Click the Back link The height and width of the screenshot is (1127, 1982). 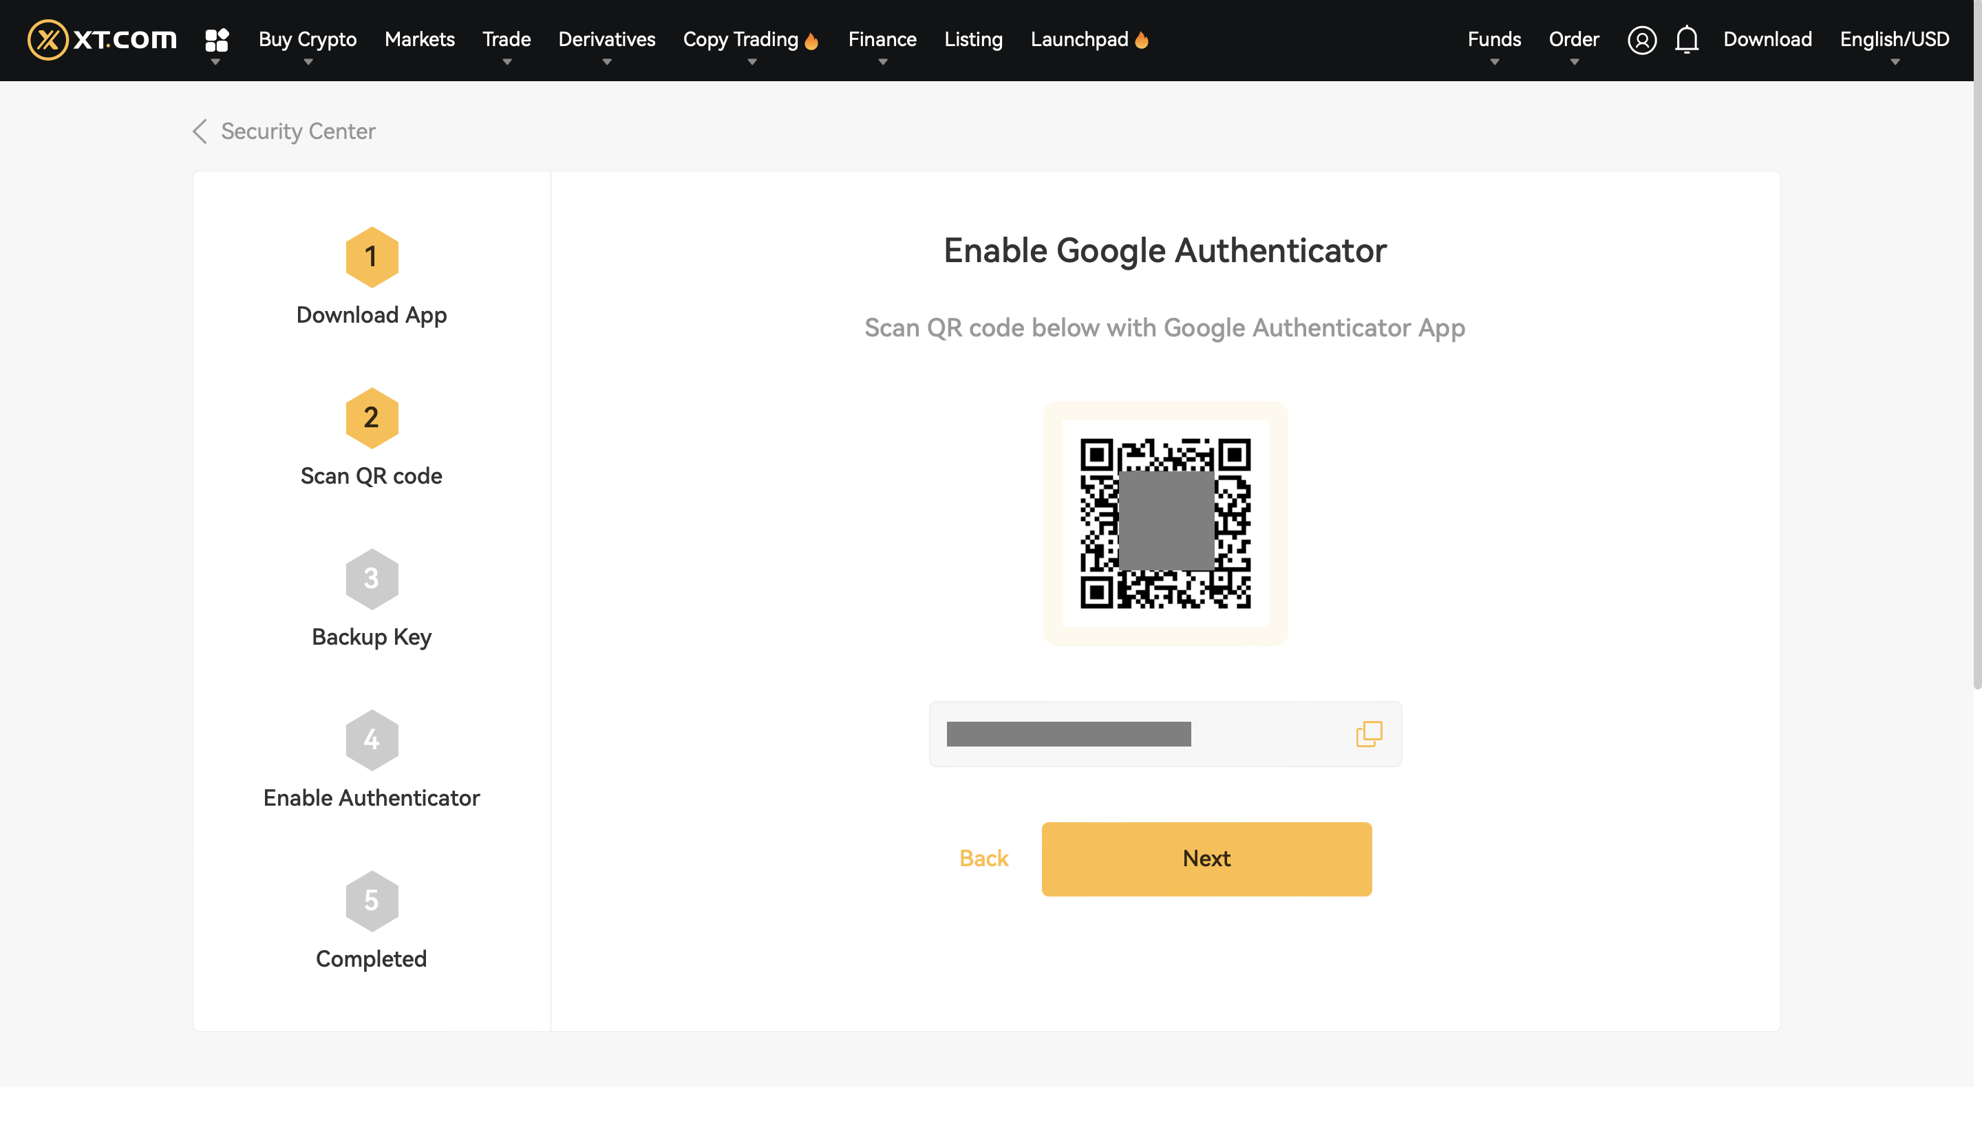point(983,859)
